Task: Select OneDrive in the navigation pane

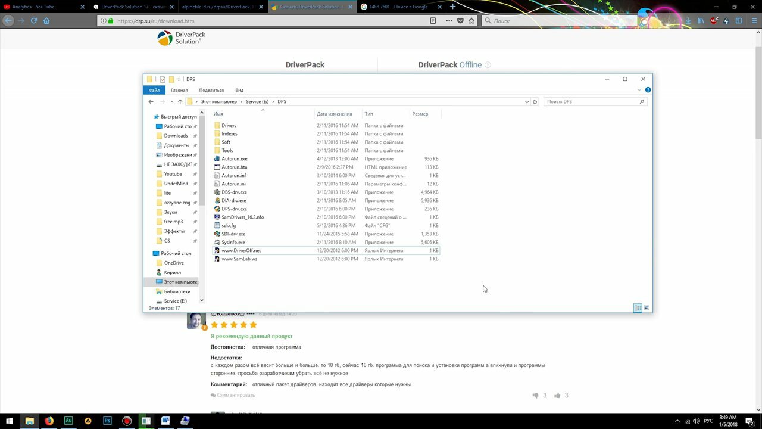Action: [174, 263]
